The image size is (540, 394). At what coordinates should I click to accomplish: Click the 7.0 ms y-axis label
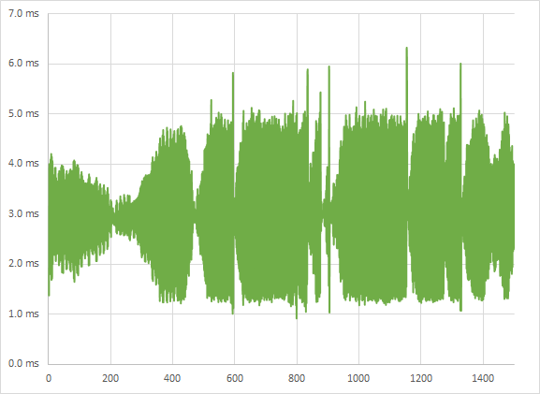click(23, 14)
